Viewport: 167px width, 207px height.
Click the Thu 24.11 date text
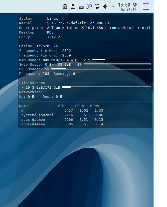pos(127,9)
